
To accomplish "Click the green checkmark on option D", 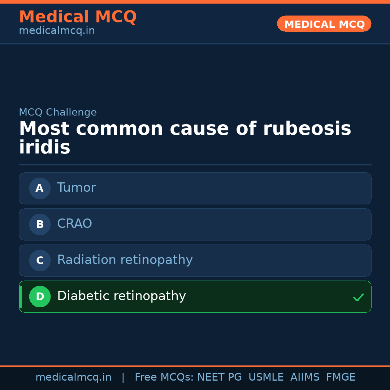I will tap(358, 297).
